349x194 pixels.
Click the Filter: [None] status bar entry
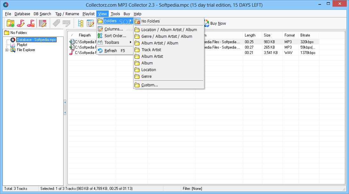coord(192,189)
